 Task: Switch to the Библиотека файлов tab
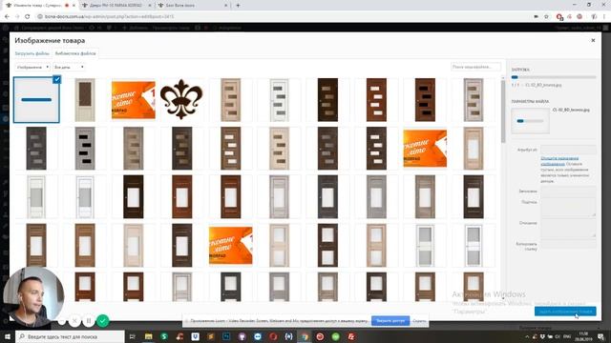[75, 53]
